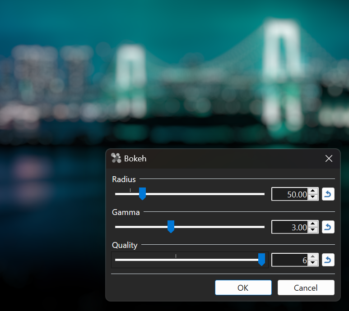Click the Quality value field showing 6

click(x=290, y=260)
